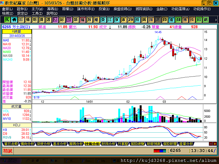Image resolution: width=219 pixels, height=164 pixels.
Task: Open the 功能選擇(A) menu
Action: pos(180,9)
